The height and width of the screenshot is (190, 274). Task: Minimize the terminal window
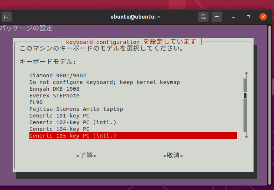[x=233, y=17]
